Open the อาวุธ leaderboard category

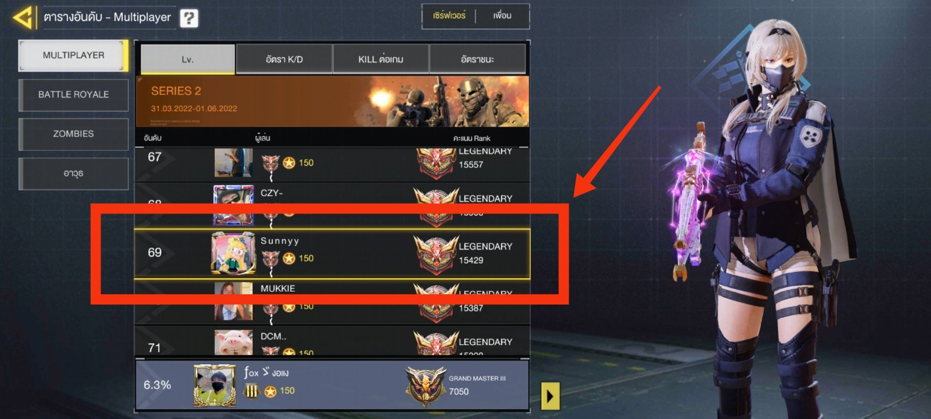pyautogui.click(x=73, y=174)
